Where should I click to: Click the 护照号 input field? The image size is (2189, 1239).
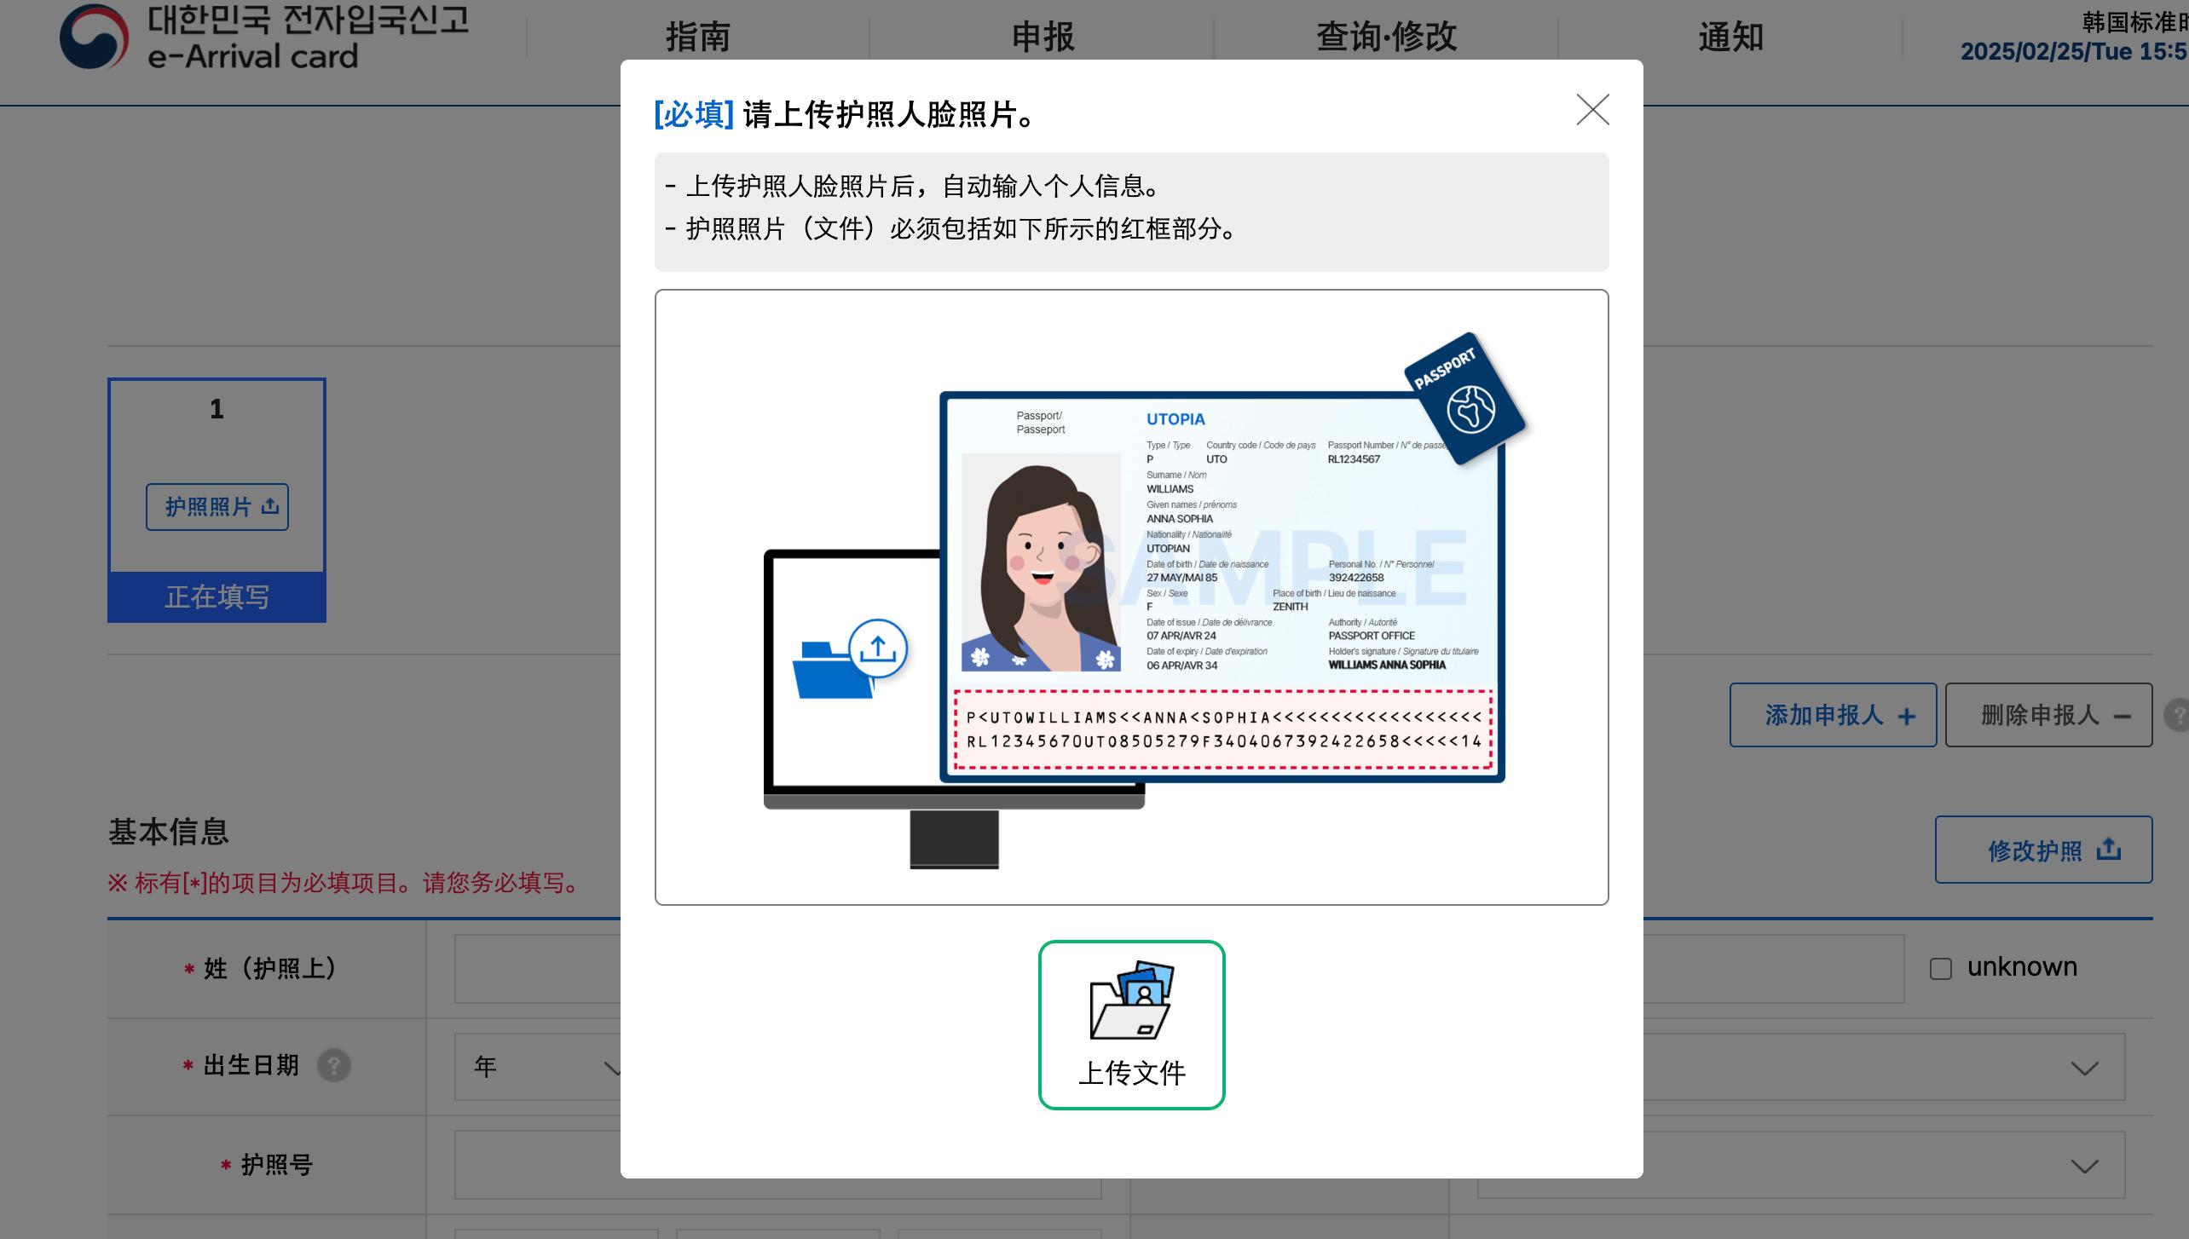tap(537, 1165)
